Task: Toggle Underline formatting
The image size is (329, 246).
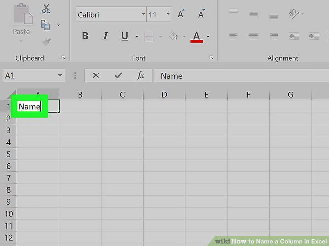Action: click(125, 36)
